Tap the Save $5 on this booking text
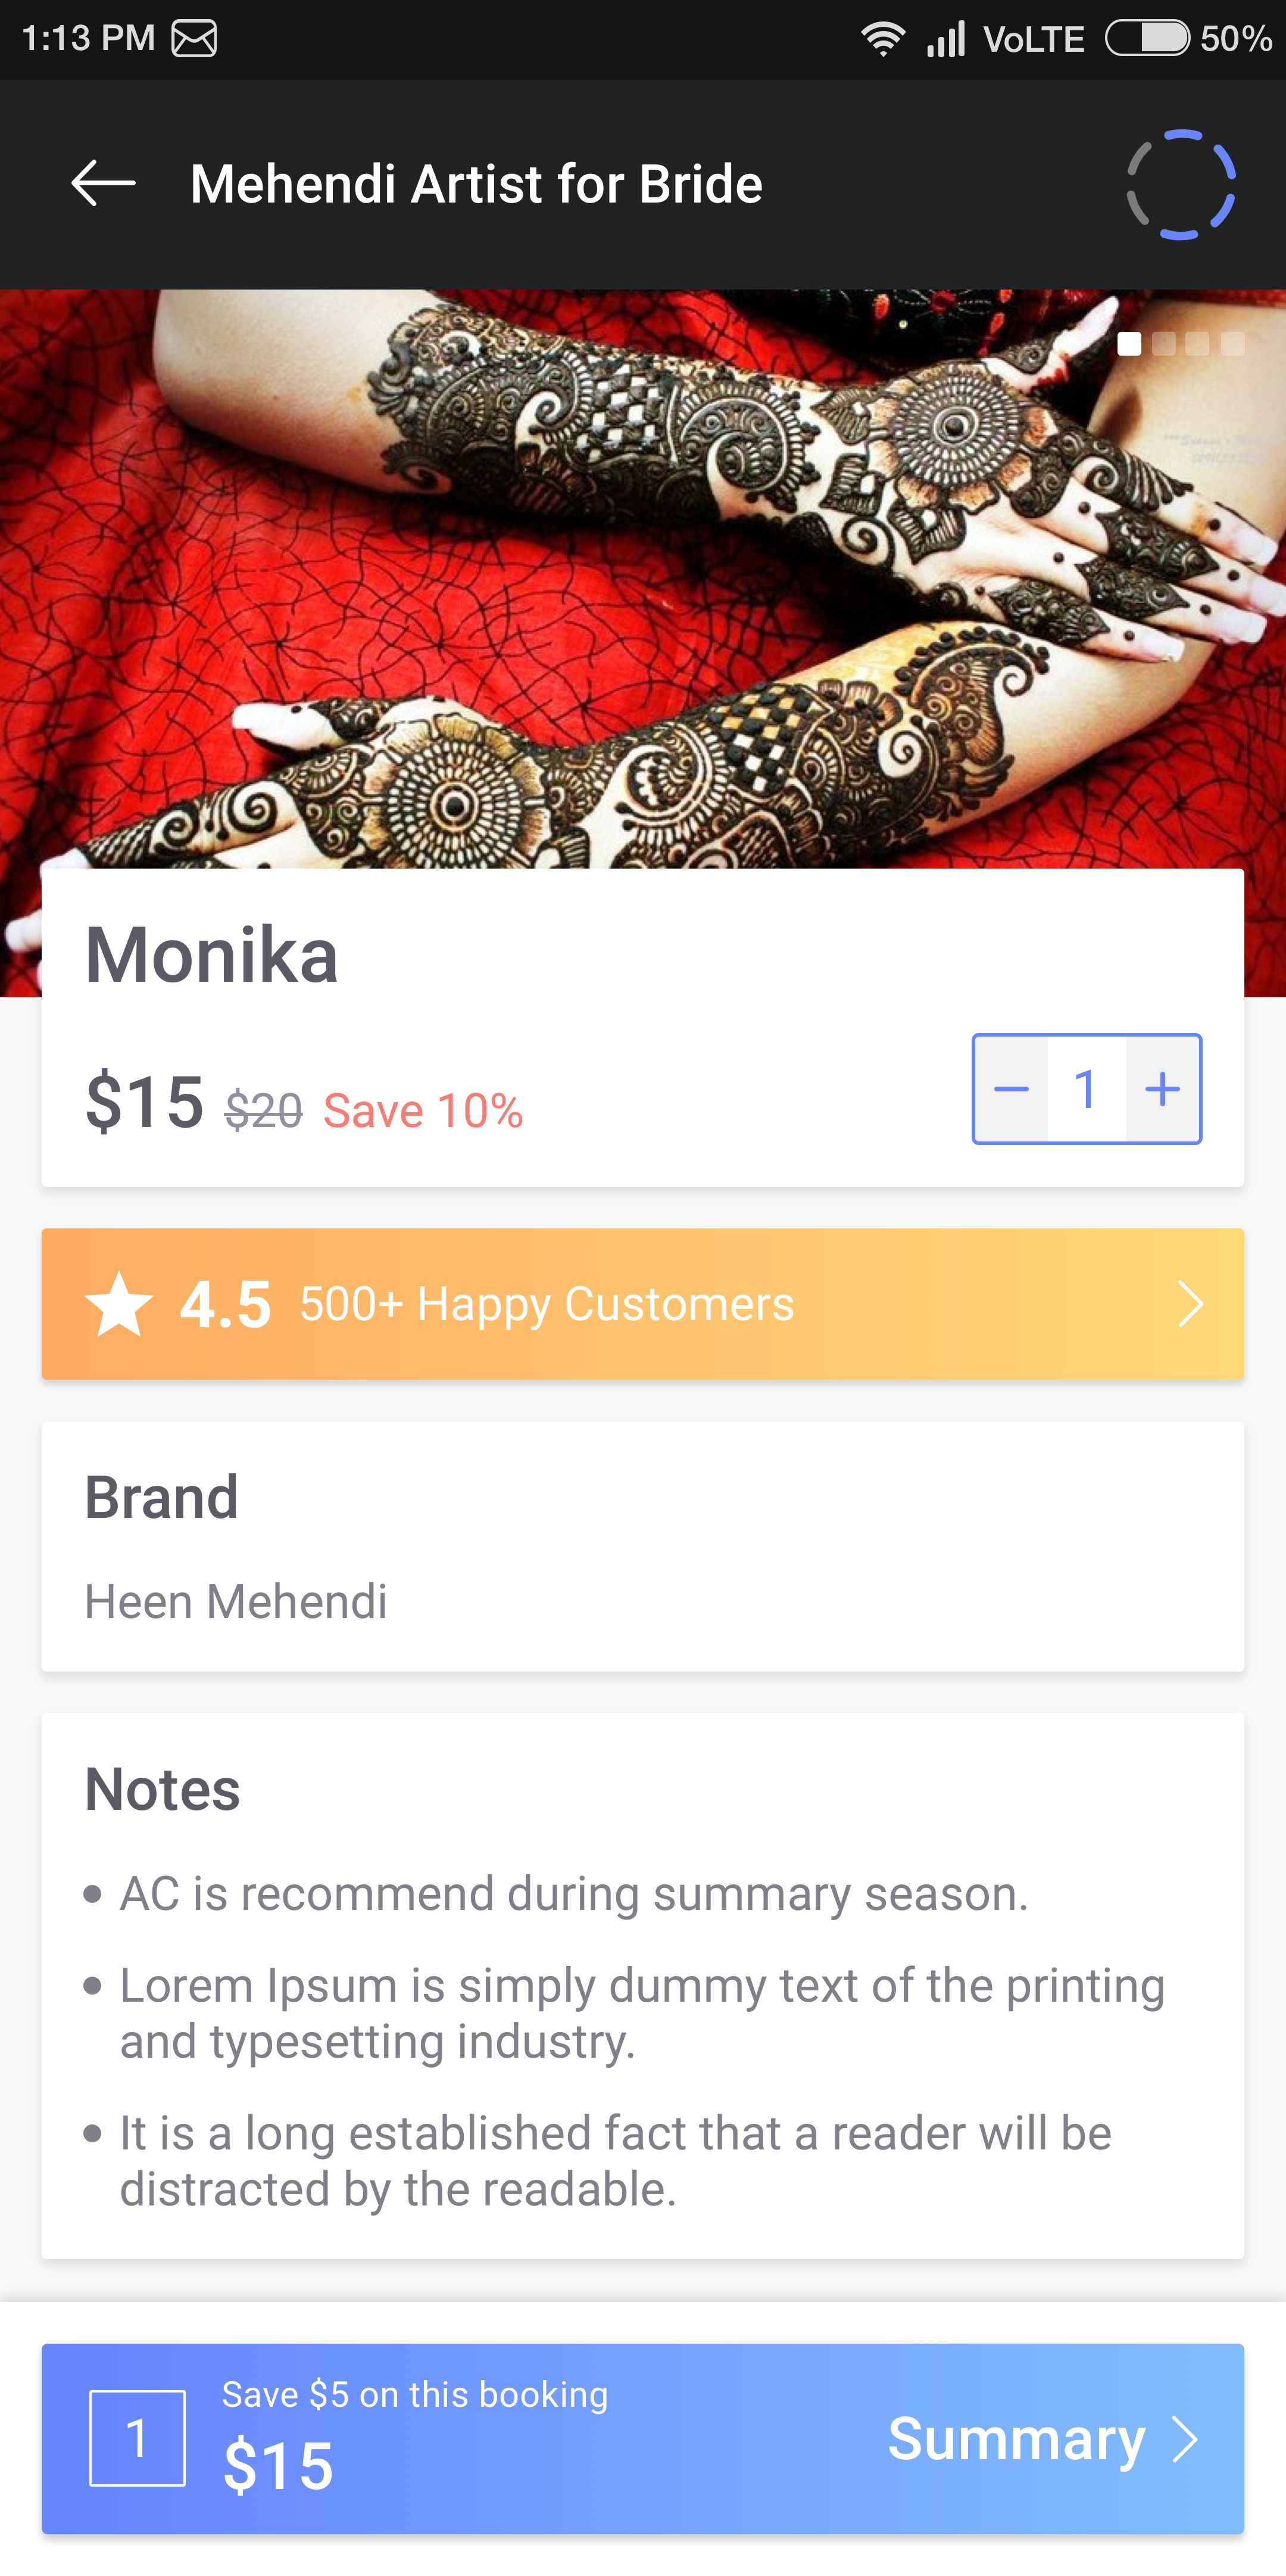Viewport: 1286px width, 2576px height. tap(415, 2395)
